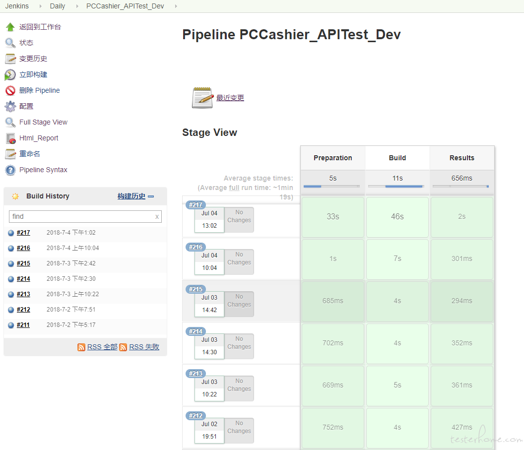Select 立即构建 to start a build
Image resolution: width=524 pixels, height=450 pixels.
33,74
